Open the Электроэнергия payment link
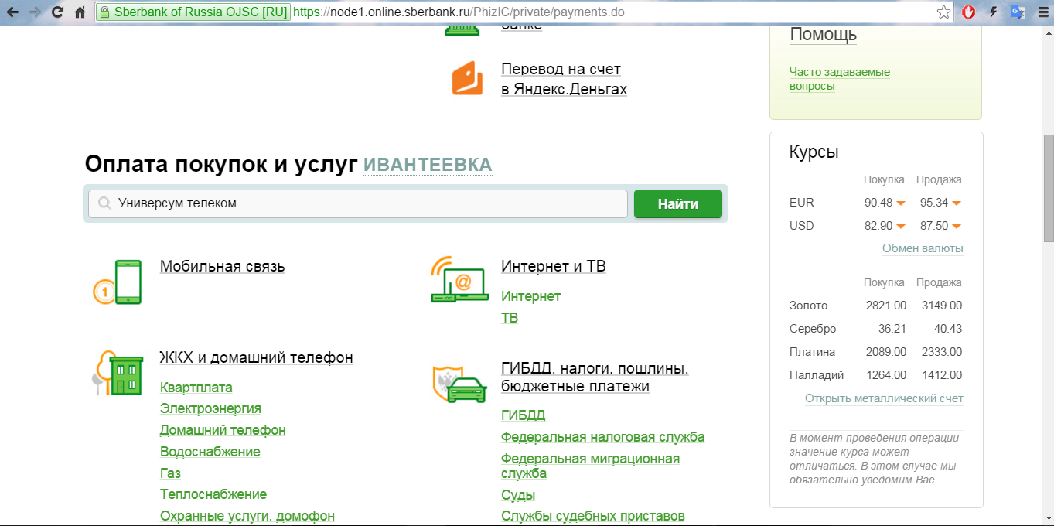1054x526 pixels. coord(210,408)
